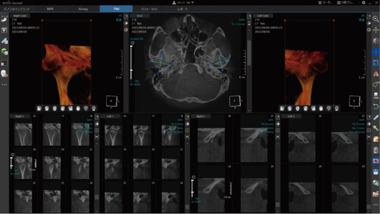Switch to the Airway tab
380x214 pixels.
point(83,9)
